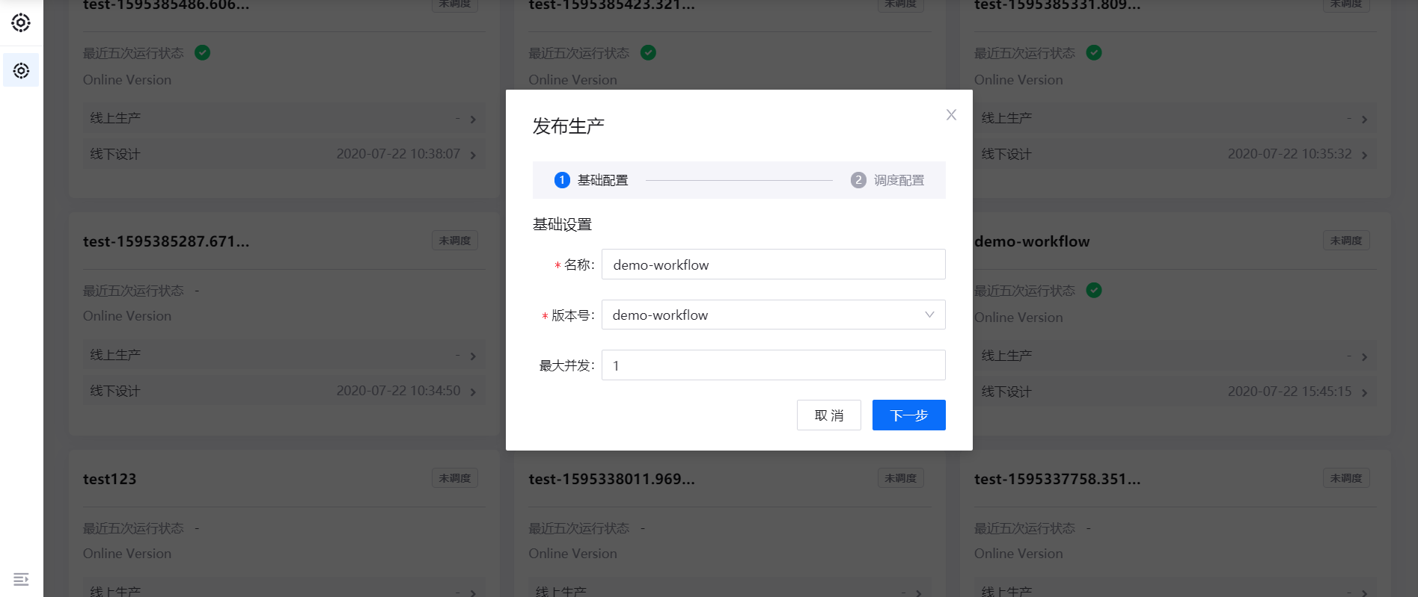
Task: Expand 线下设计 chevron dated 10:34:50
Action: [x=473, y=392]
